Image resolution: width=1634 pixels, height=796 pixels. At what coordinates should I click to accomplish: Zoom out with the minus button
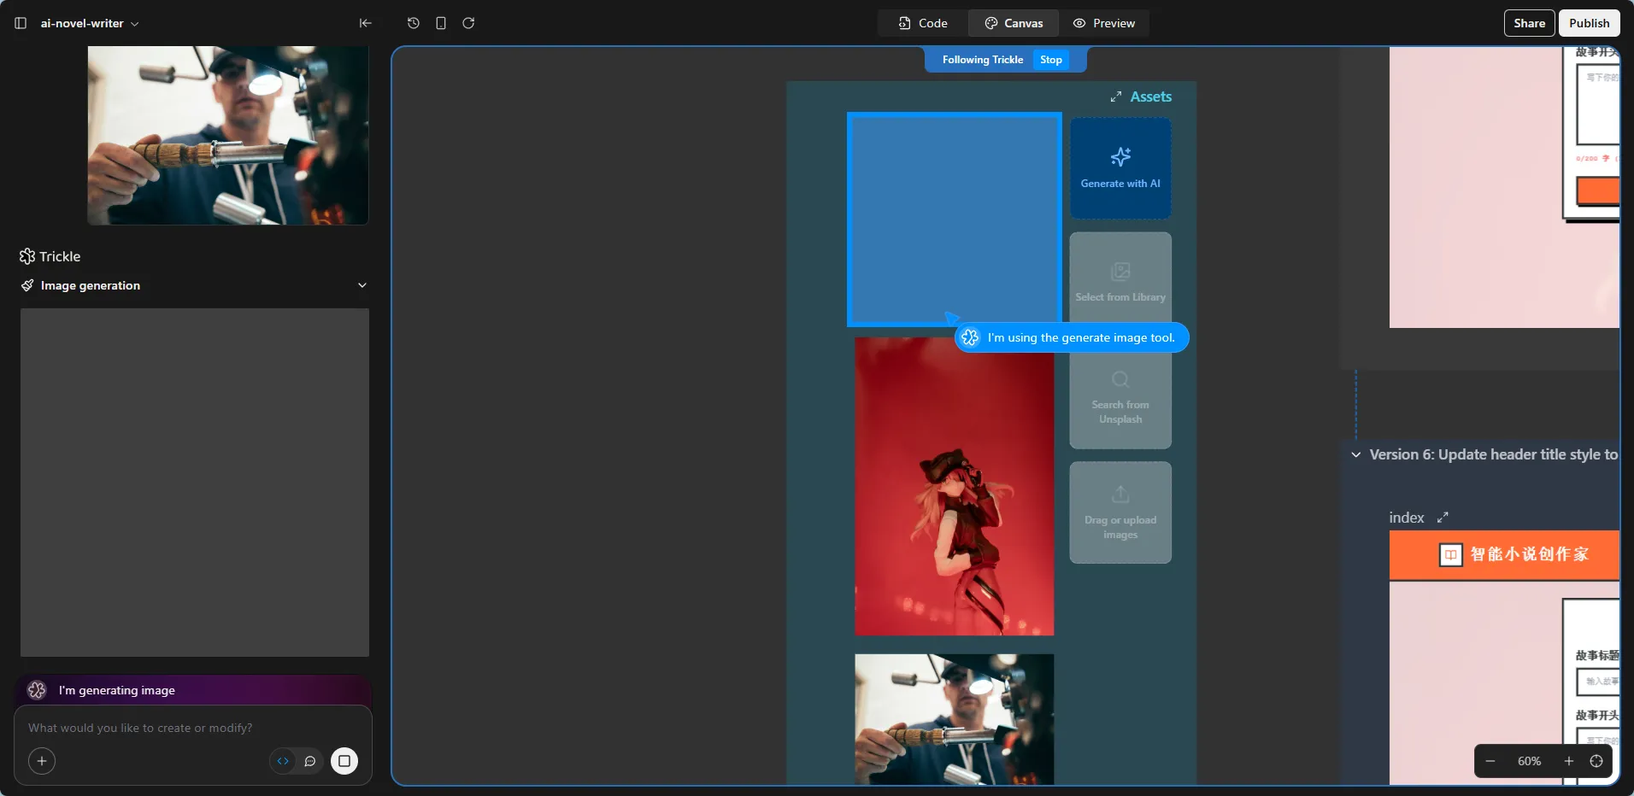[x=1490, y=761]
